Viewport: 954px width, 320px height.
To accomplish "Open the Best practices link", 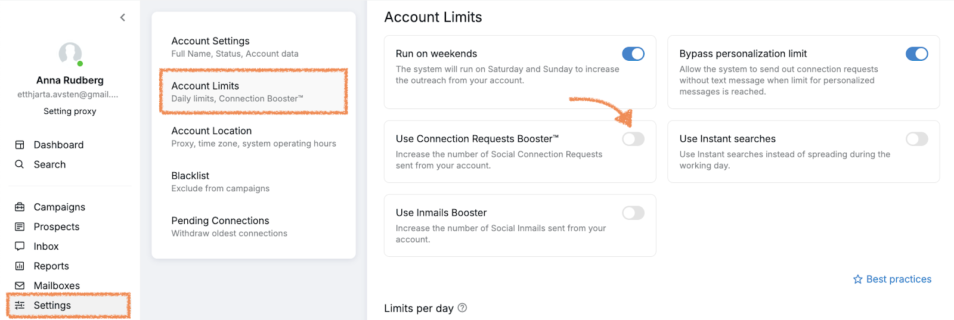I will coord(892,279).
